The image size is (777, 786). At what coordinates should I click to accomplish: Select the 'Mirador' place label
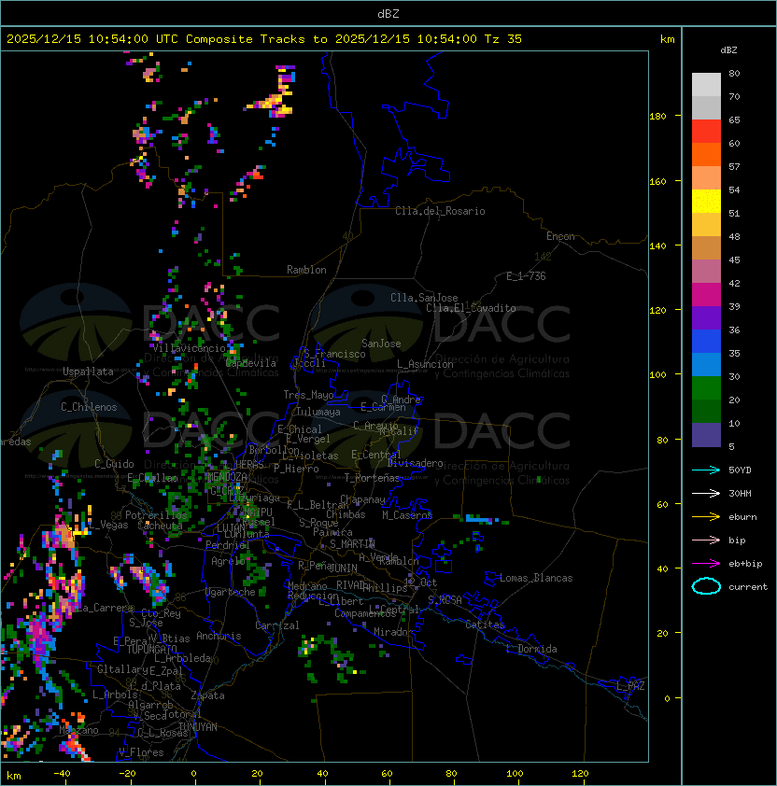click(393, 632)
